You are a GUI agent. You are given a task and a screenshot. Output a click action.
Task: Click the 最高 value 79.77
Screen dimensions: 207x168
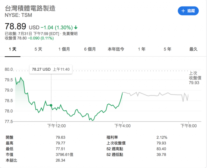coord(61,143)
